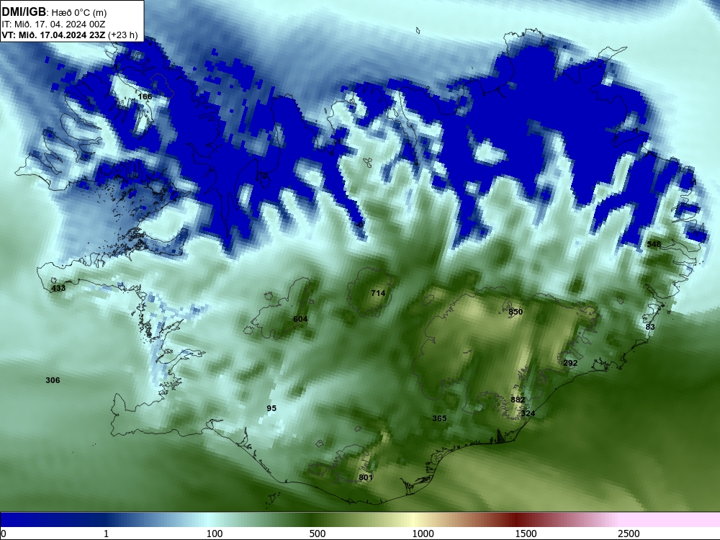Click the 166 value on the map

point(145,96)
